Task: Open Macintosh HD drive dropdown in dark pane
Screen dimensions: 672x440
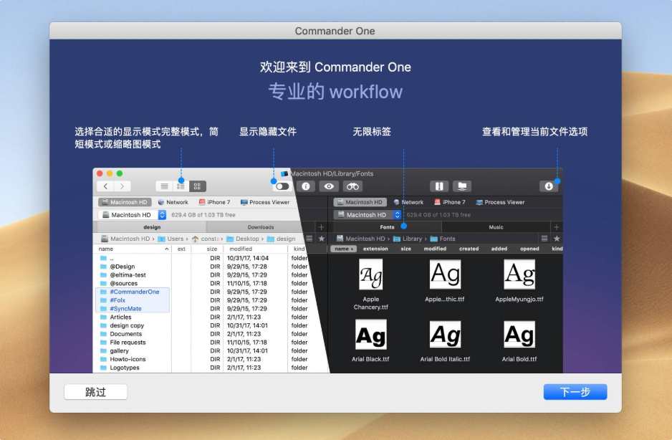Action: 368,215
